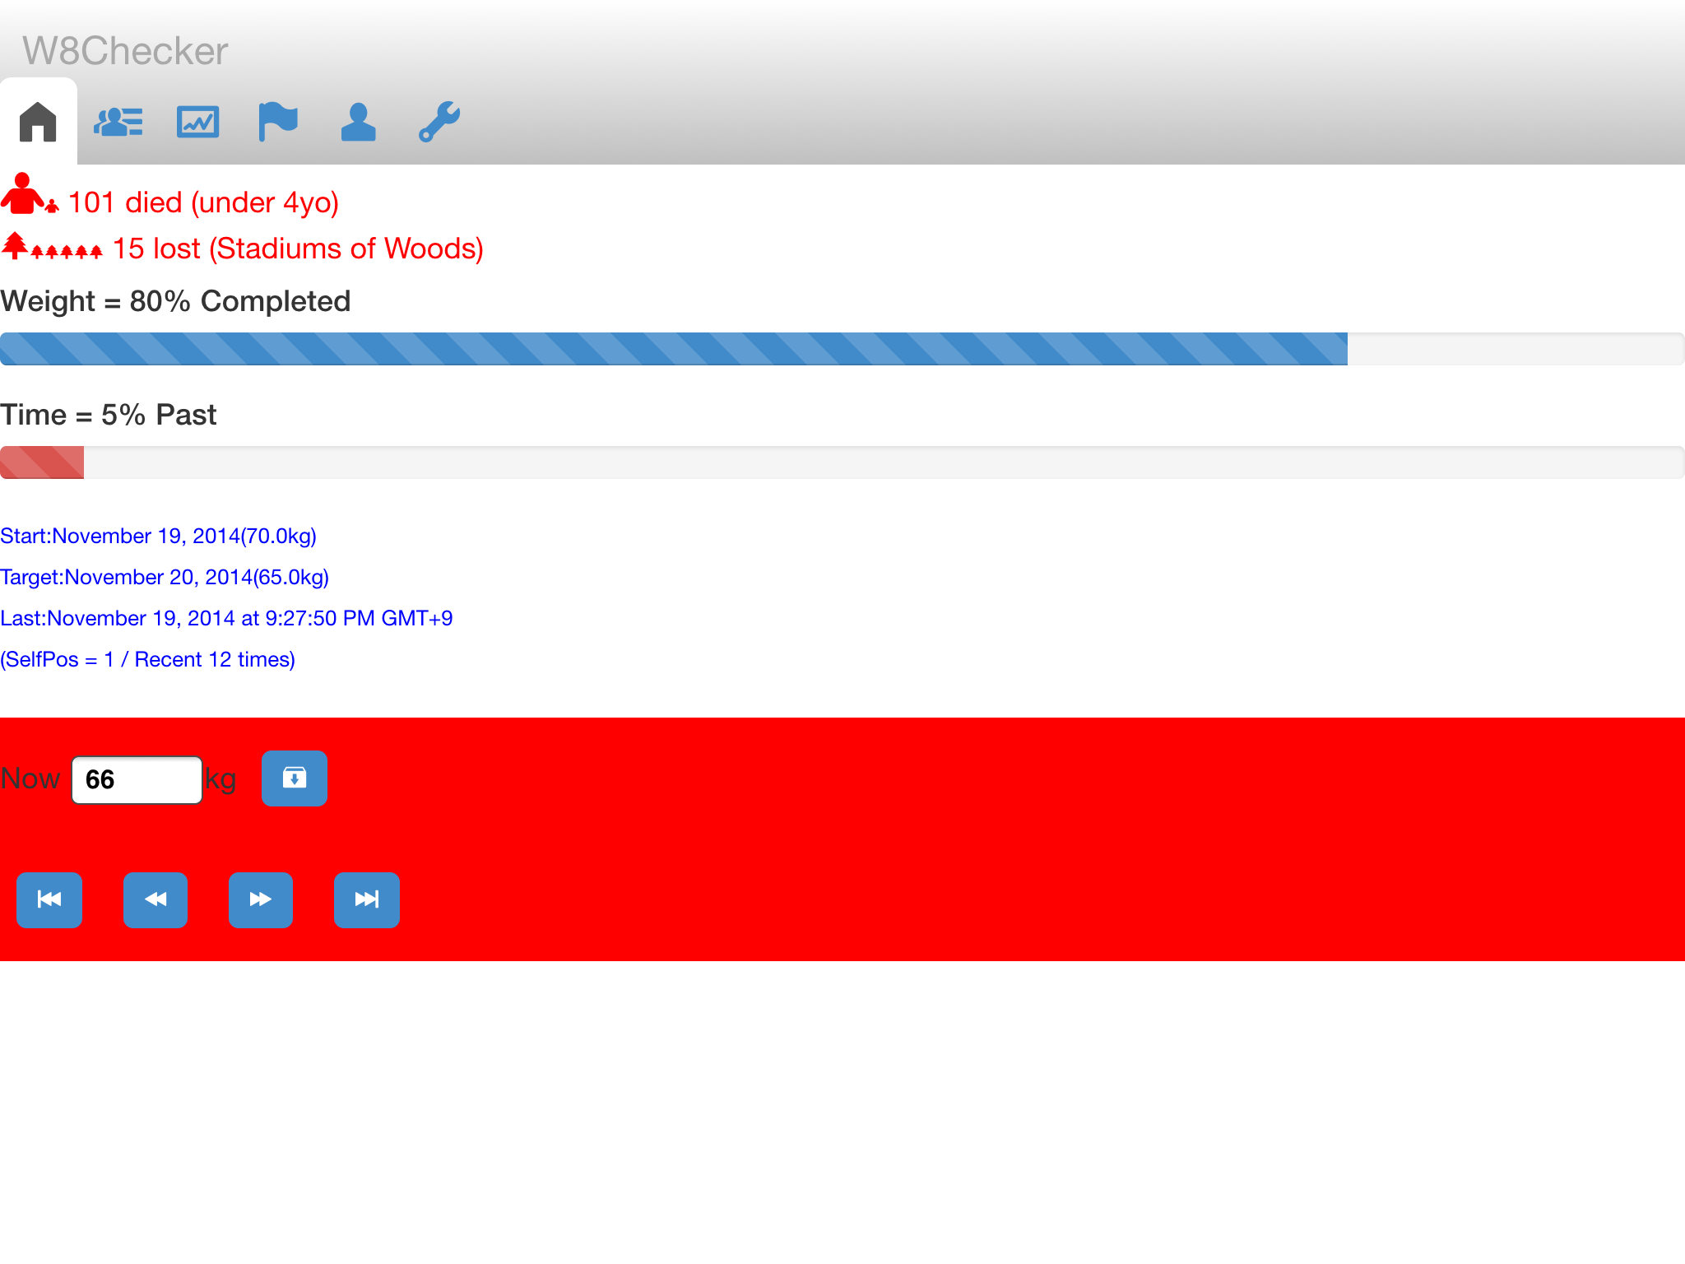Open the Home tab icon
1685x1264 pixels.
click(38, 122)
